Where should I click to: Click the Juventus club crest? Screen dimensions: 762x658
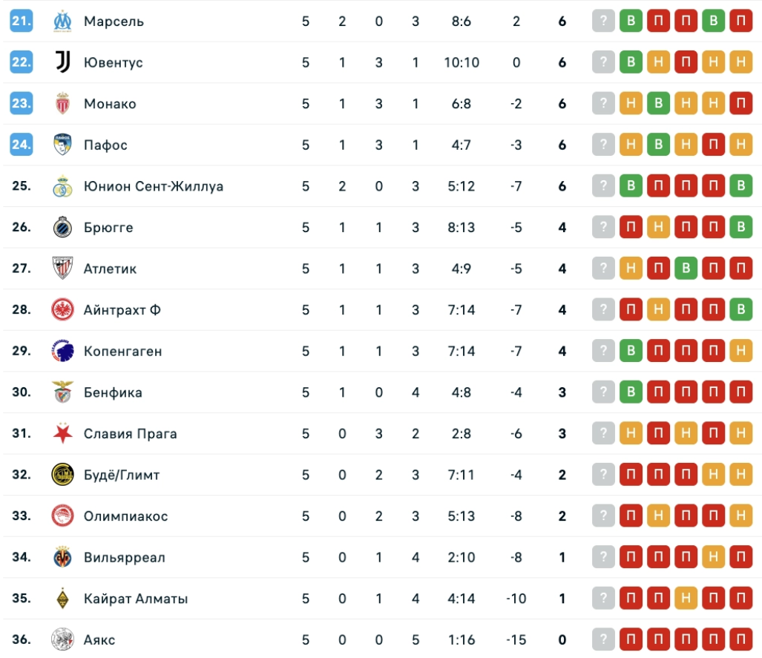pos(62,62)
